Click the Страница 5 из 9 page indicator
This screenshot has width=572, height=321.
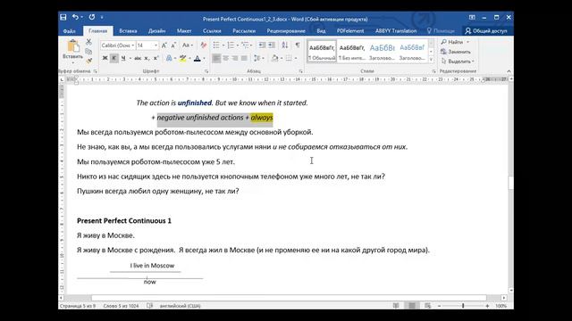[x=78, y=306]
